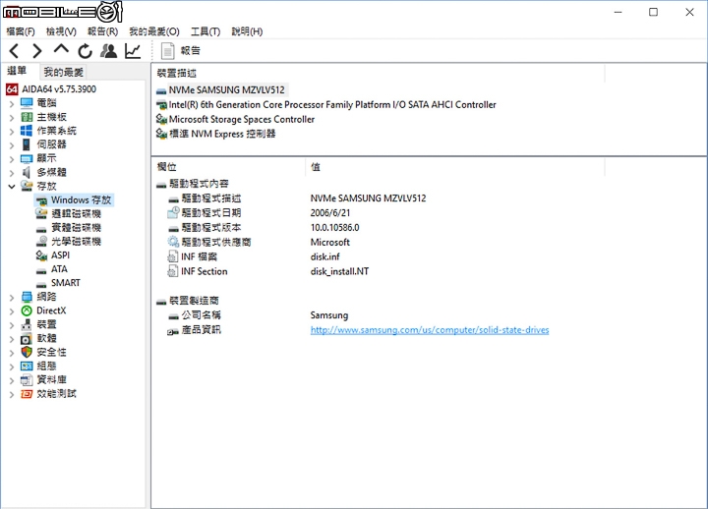Select the 軟體 software icon

point(27,338)
